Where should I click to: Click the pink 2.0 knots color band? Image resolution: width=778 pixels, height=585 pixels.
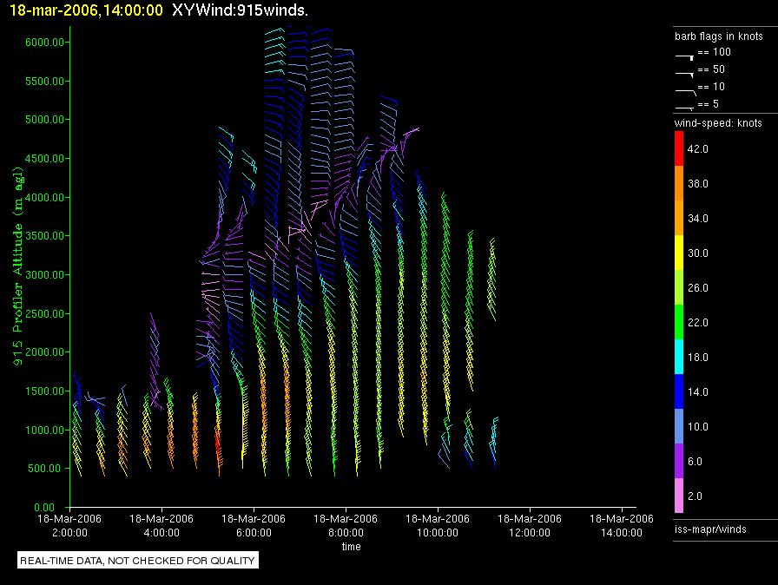tap(680, 496)
